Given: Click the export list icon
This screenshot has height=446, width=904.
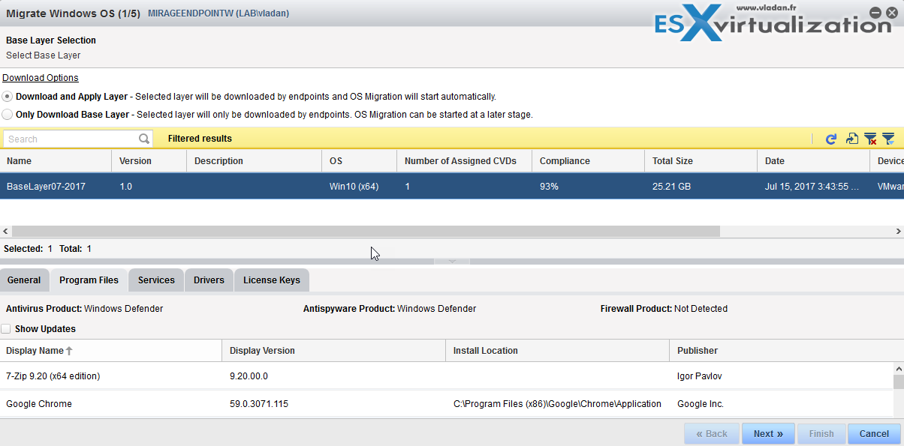Looking at the screenshot, I should pyautogui.click(x=851, y=139).
